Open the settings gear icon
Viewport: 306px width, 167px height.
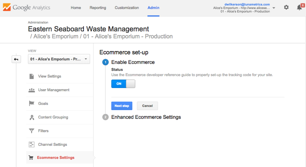click(286, 7)
